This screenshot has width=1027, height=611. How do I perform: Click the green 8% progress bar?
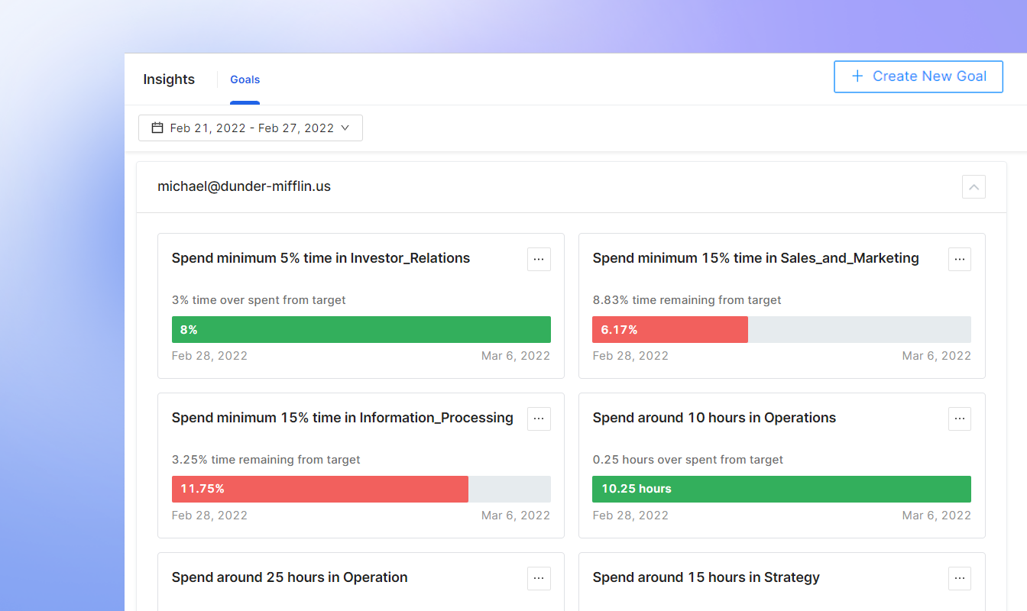361,329
